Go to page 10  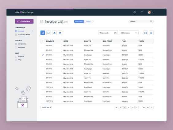click(144, 108)
